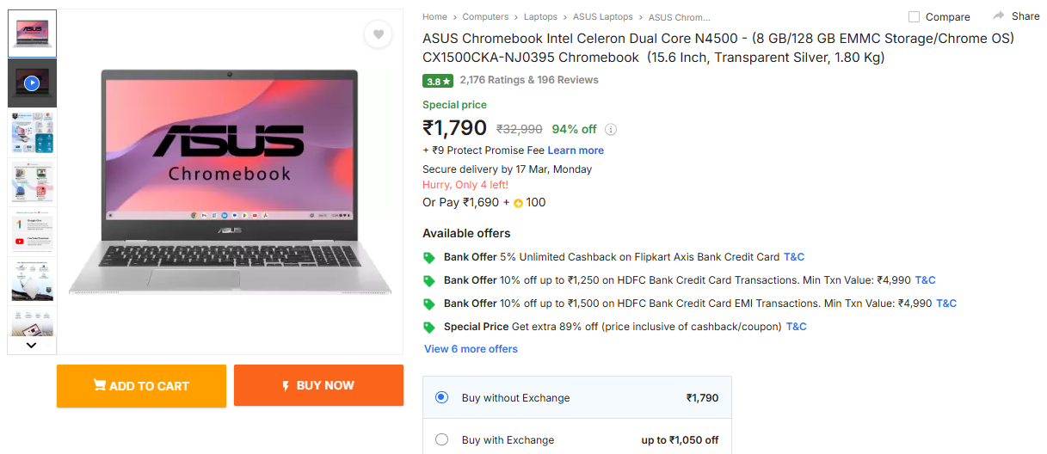
Task: Open Protect Promise Fee Learn more link
Action: click(x=576, y=150)
